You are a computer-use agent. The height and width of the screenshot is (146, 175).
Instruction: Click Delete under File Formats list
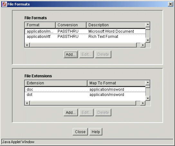click(x=103, y=55)
